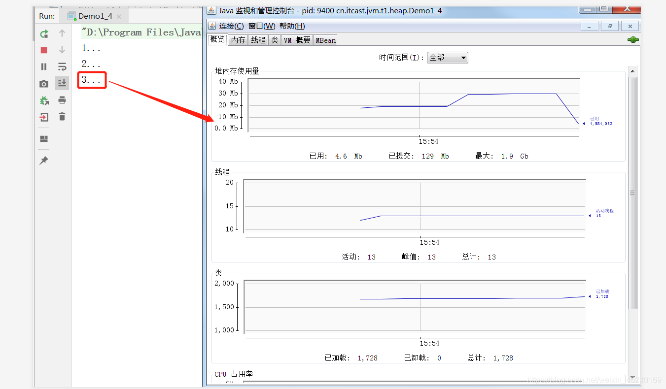Clear console with the trash icon
The width and height of the screenshot is (666, 389).
coord(62,117)
